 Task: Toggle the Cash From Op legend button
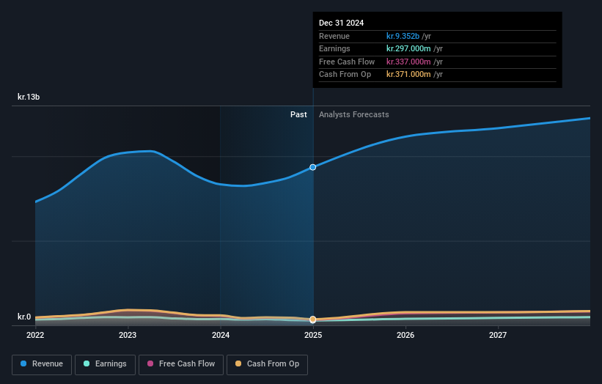coord(267,364)
